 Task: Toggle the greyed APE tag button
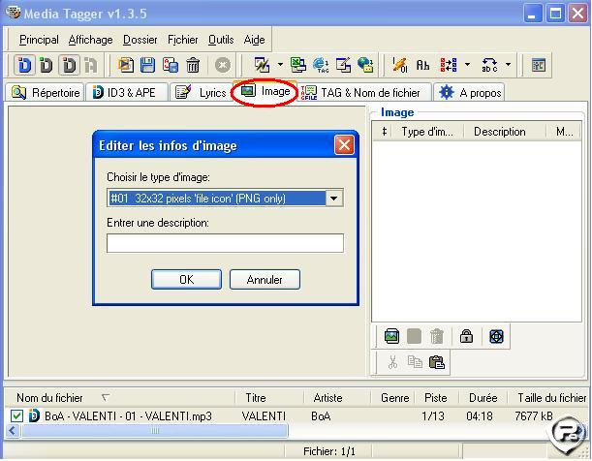tap(91, 65)
